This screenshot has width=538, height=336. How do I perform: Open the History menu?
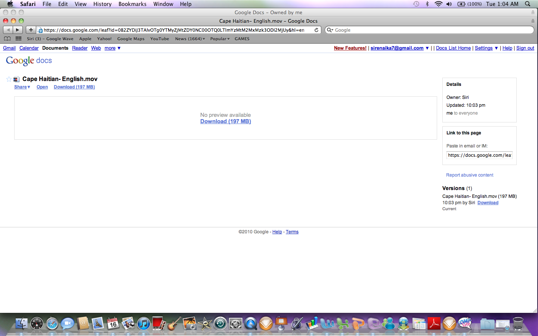102,4
